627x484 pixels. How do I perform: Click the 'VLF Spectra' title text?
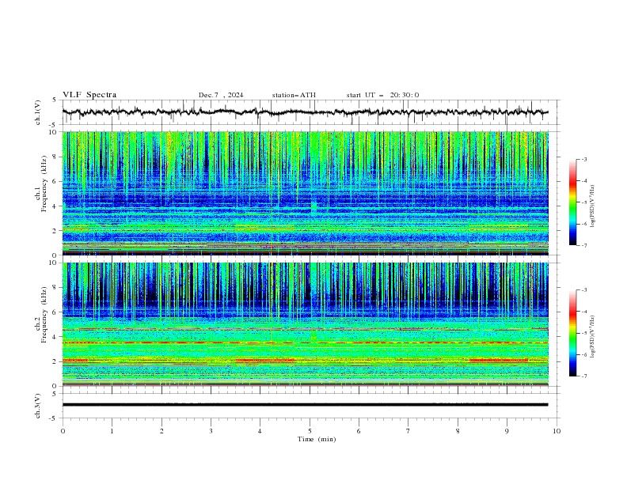tap(89, 95)
